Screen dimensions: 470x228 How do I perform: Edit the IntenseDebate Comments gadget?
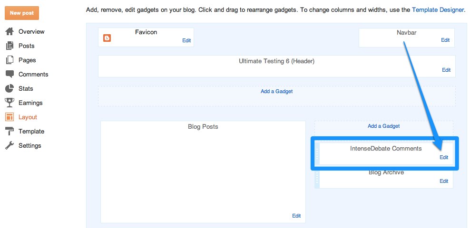[x=444, y=158]
